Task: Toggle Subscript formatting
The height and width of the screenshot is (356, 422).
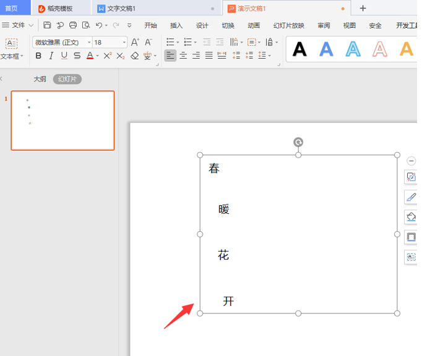Action: [121, 56]
